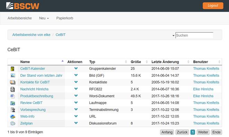229x137 pixels.
Task: Click the orange Logout button
Action: (213, 6)
